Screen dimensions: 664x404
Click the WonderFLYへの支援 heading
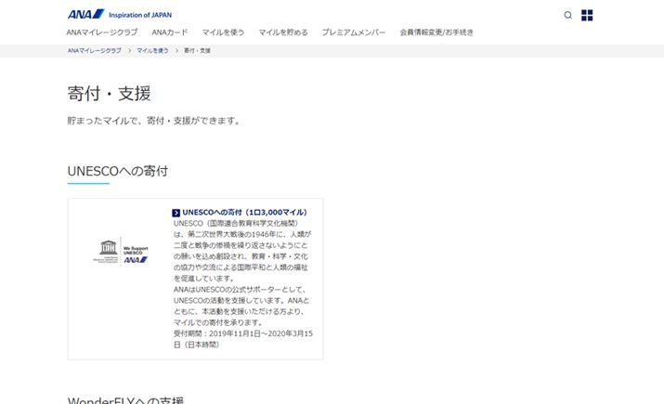(x=125, y=399)
